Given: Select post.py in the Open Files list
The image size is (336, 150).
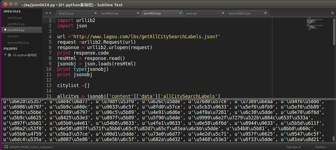Looking at the screenshot, I should 13,36.
